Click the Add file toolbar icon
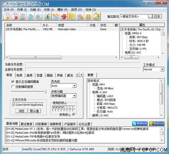The height and width of the screenshot is (154, 169). pyautogui.click(x=6, y=16)
